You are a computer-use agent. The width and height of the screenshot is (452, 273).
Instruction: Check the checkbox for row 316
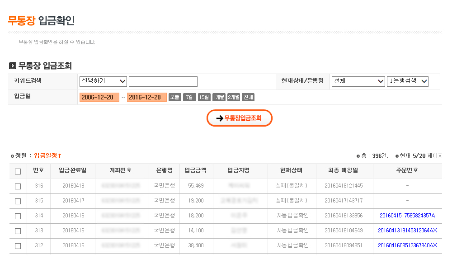pos(18,186)
